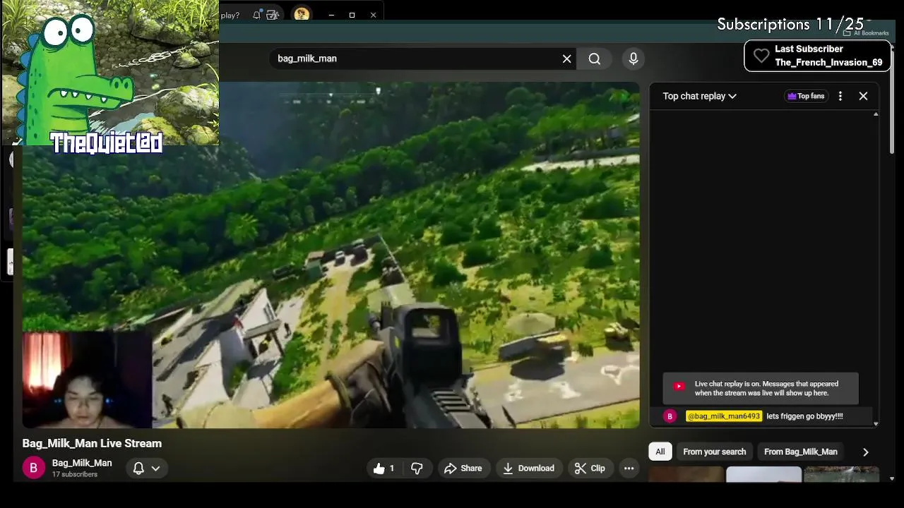Open the subscription notification bell dropdown
The image size is (904, 508).
146,468
